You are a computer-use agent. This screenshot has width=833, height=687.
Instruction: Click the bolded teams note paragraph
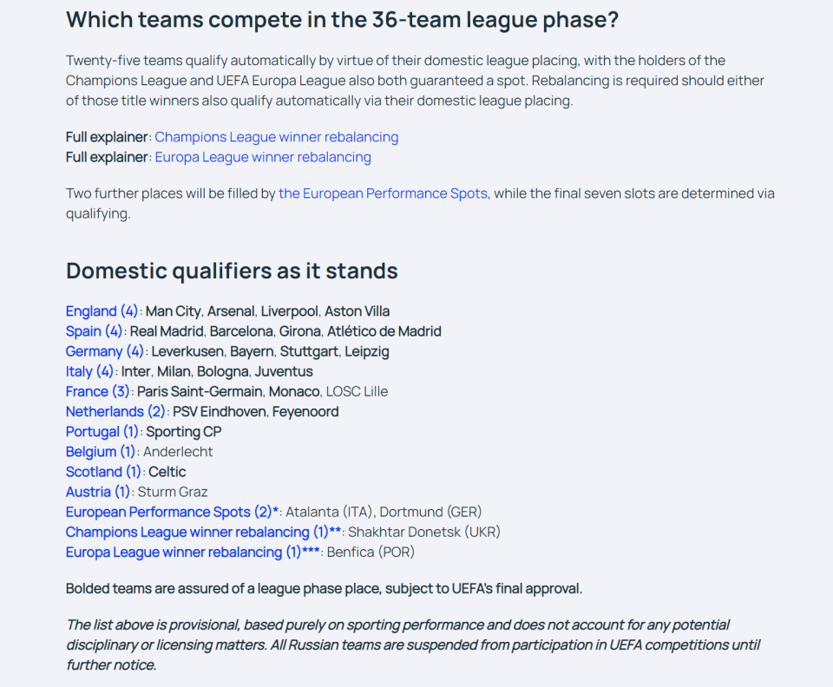click(324, 589)
